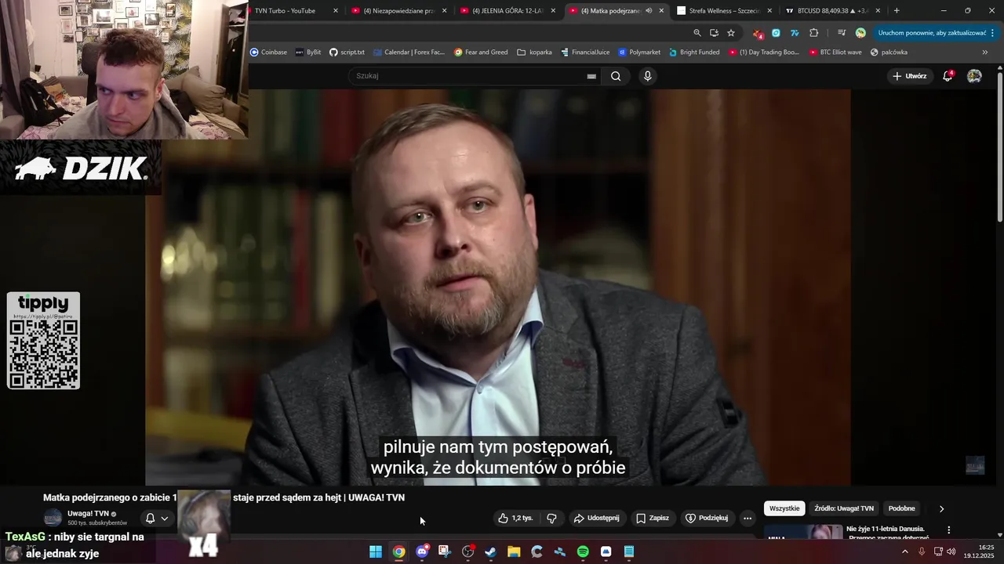Like the video with 1,2 tys. likes
Viewport: 1004px width, 564px height.
(x=516, y=518)
